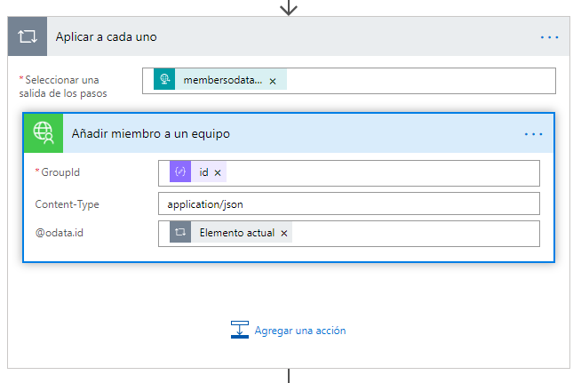Viewport: 581px width, 383px height.
Task: Click the Seleccionar una salida input field
Action: (418, 80)
